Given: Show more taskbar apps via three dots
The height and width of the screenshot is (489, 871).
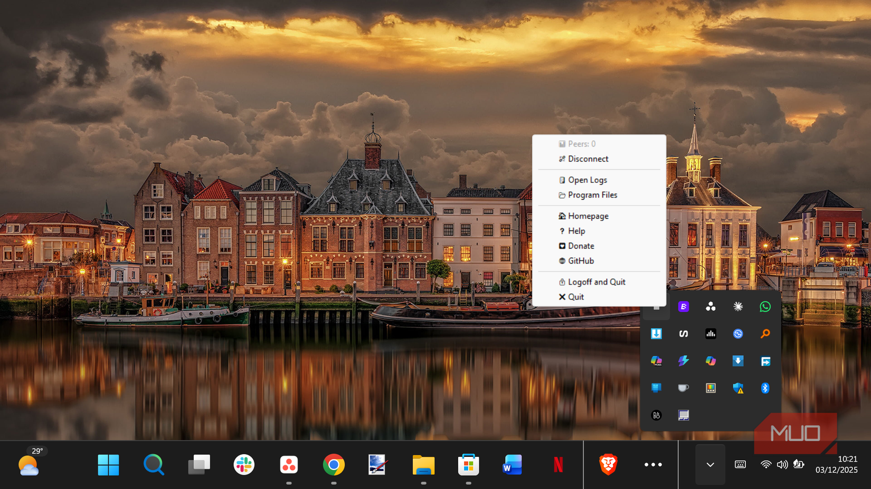Looking at the screenshot, I should [653, 465].
